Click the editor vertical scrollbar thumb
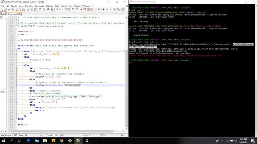 [x=126, y=88]
